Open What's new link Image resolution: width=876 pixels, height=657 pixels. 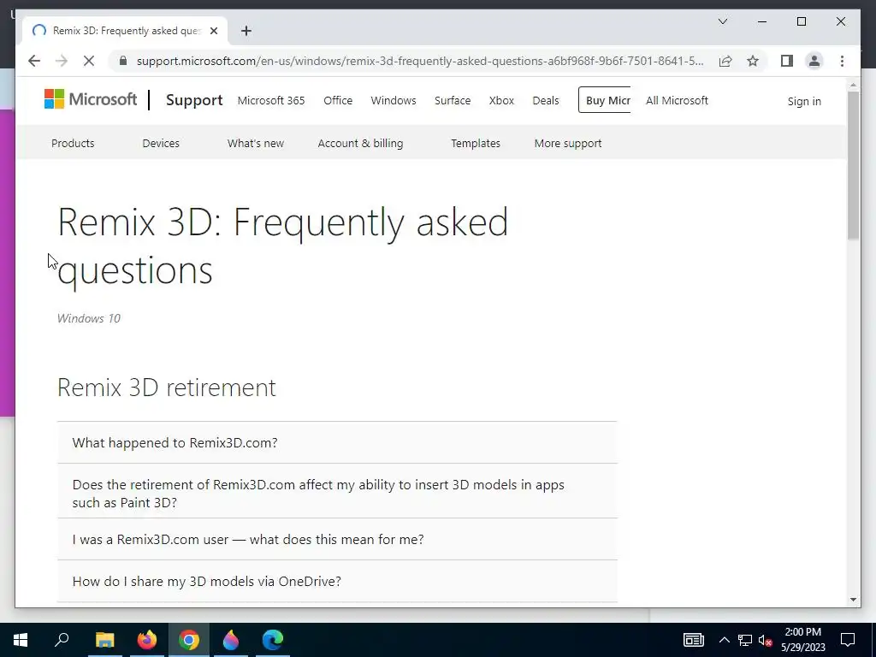coord(255,143)
